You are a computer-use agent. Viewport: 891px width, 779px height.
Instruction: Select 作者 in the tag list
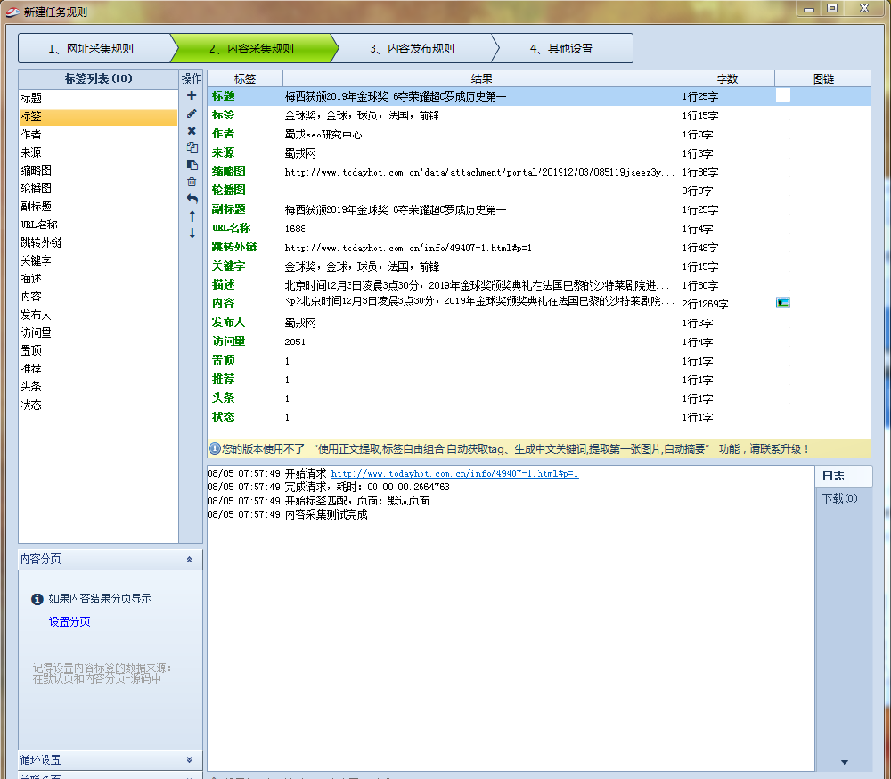(31, 135)
